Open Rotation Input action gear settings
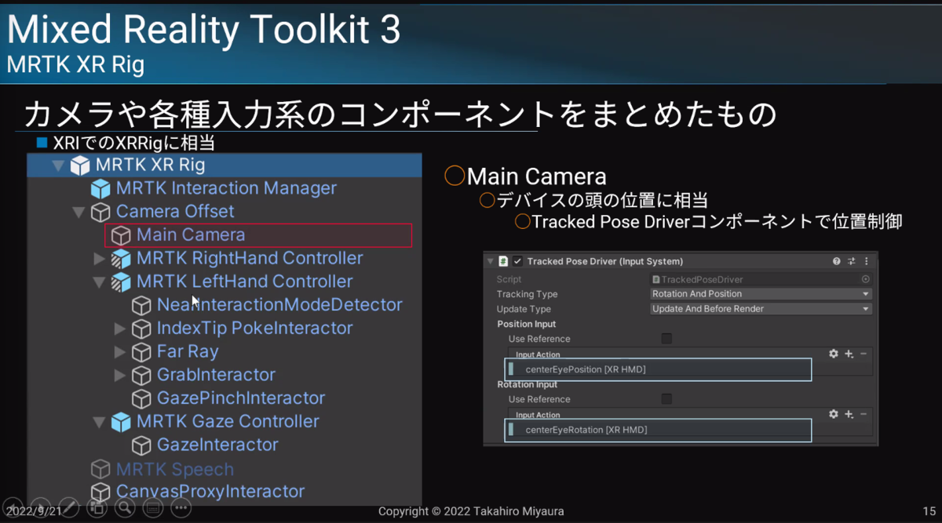Image resolution: width=942 pixels, height=523 pixels. point(834,414)
